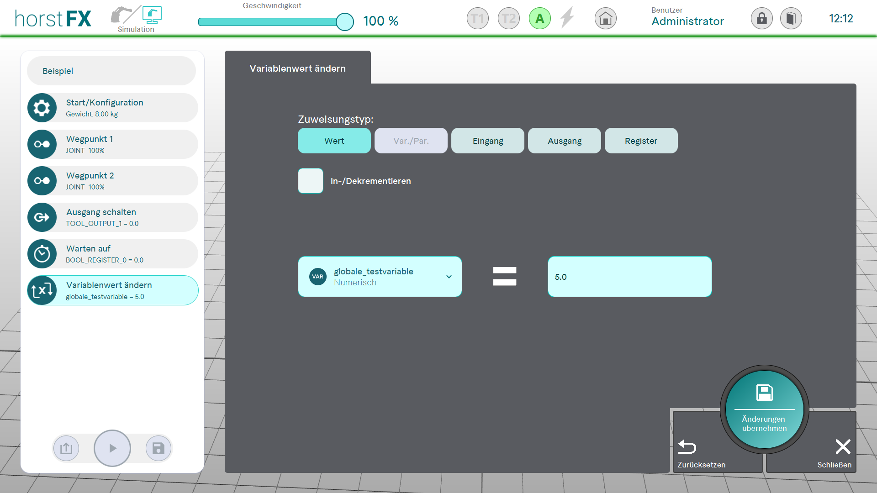This screenshot has height=493, width=877.
Task: Click the lightning bolt status icon
Action: tap(567, 18)
